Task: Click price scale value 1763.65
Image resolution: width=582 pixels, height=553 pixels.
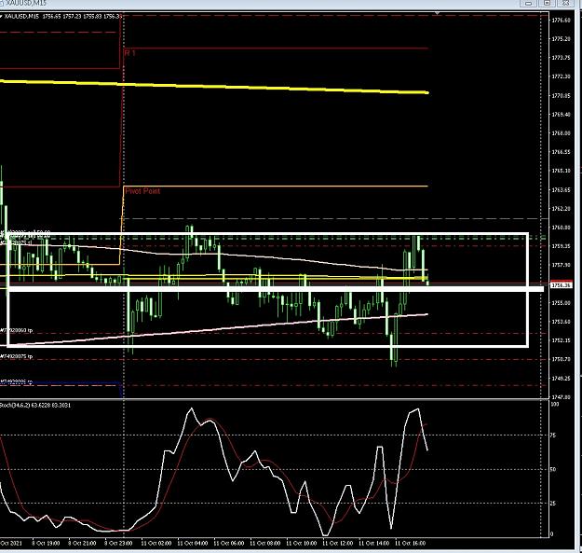Action: coord(562,190)
